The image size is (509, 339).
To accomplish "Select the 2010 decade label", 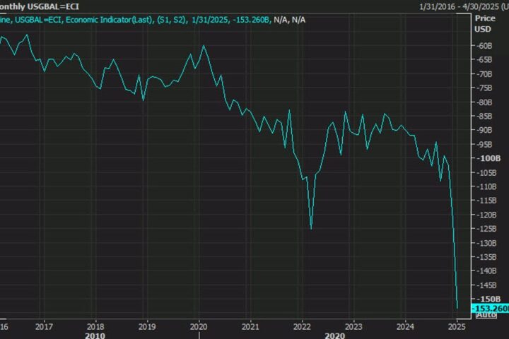I will coord(96,335).
